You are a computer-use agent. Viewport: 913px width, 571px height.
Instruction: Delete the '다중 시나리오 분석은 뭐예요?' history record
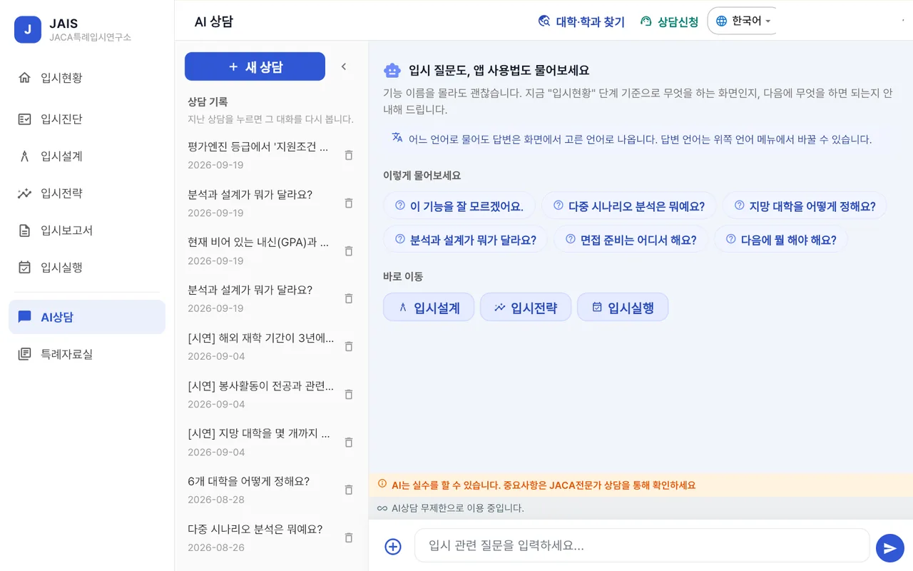point(349,537)
